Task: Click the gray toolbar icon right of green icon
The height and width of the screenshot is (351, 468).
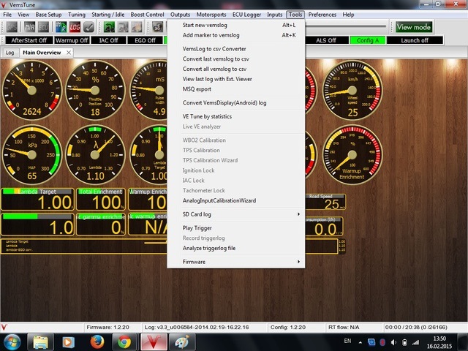Action: [123, 27]
